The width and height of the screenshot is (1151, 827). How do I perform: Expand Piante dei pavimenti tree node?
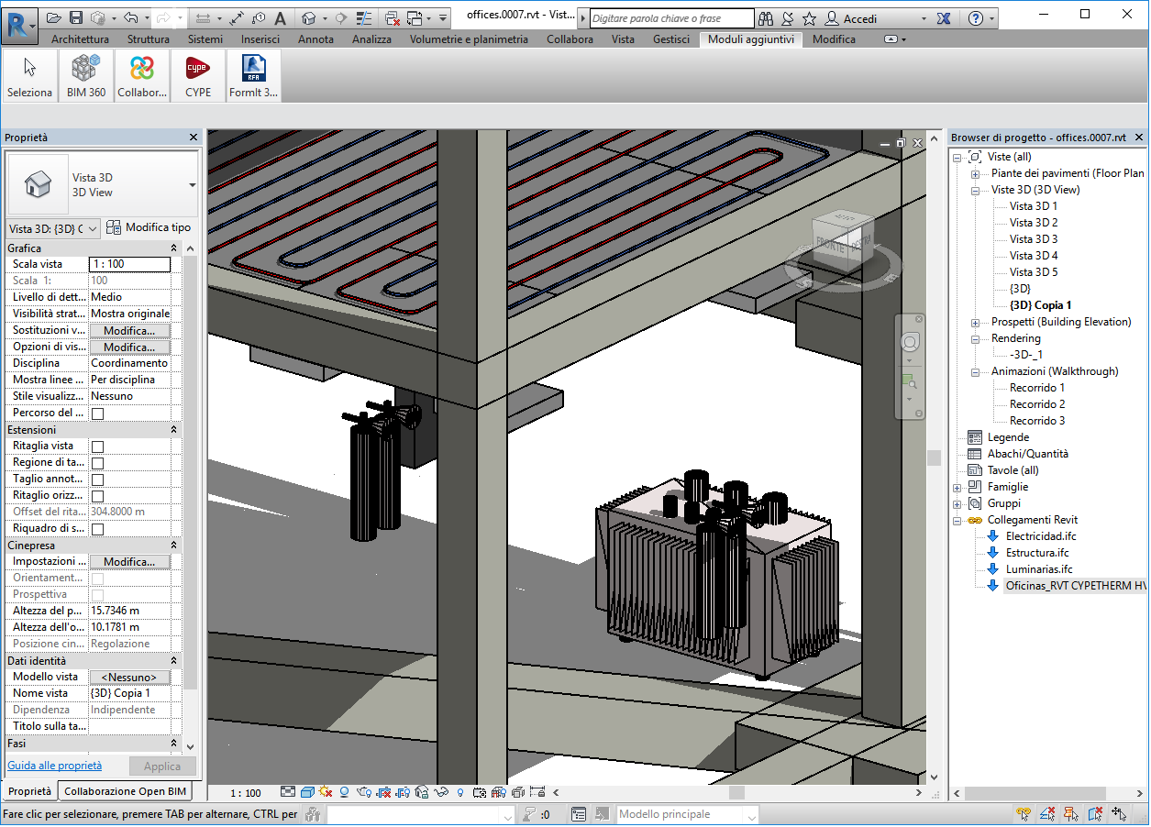(x=975, y=174)
